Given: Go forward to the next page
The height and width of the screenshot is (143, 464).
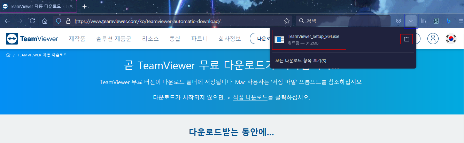Looking at the screenshot, I should (20, 21).
